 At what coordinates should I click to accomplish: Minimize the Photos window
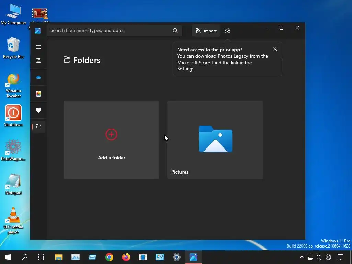(266, 28)
